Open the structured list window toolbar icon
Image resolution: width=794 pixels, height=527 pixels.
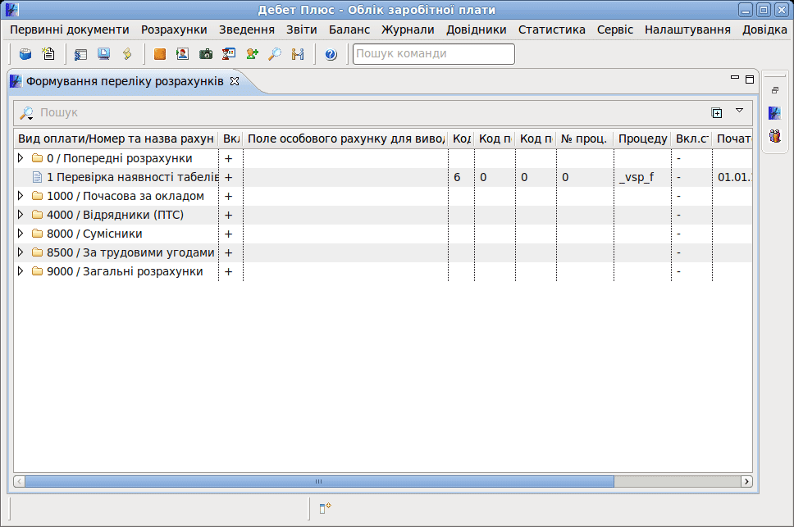[x=80, y=54]
